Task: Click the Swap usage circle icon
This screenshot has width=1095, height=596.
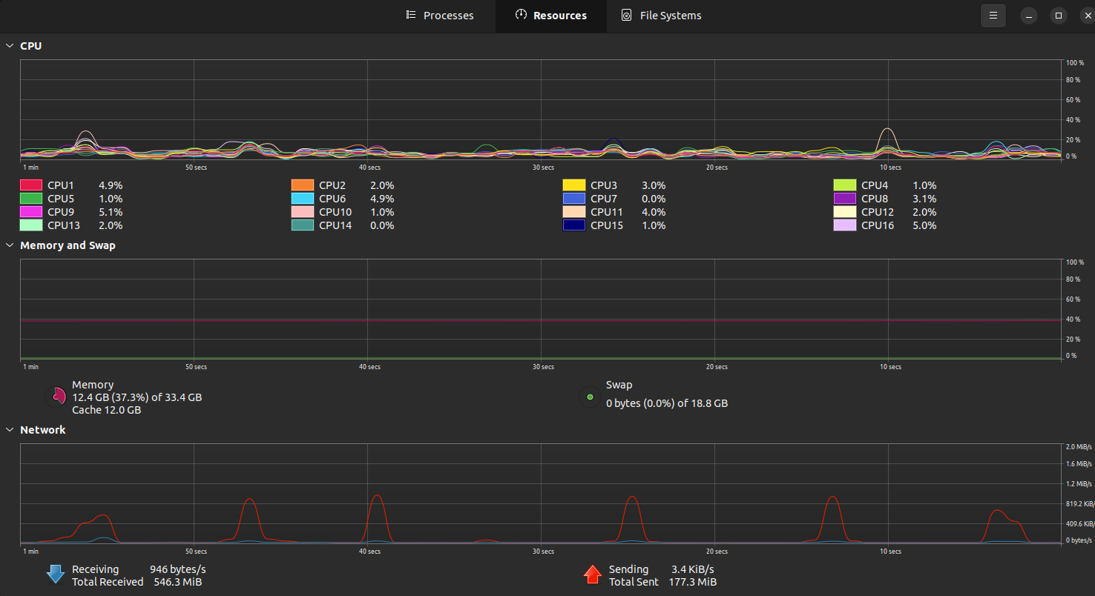Action: coord(591,397)
